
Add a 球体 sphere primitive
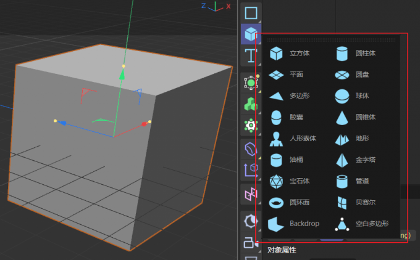[x=352, y=95]
